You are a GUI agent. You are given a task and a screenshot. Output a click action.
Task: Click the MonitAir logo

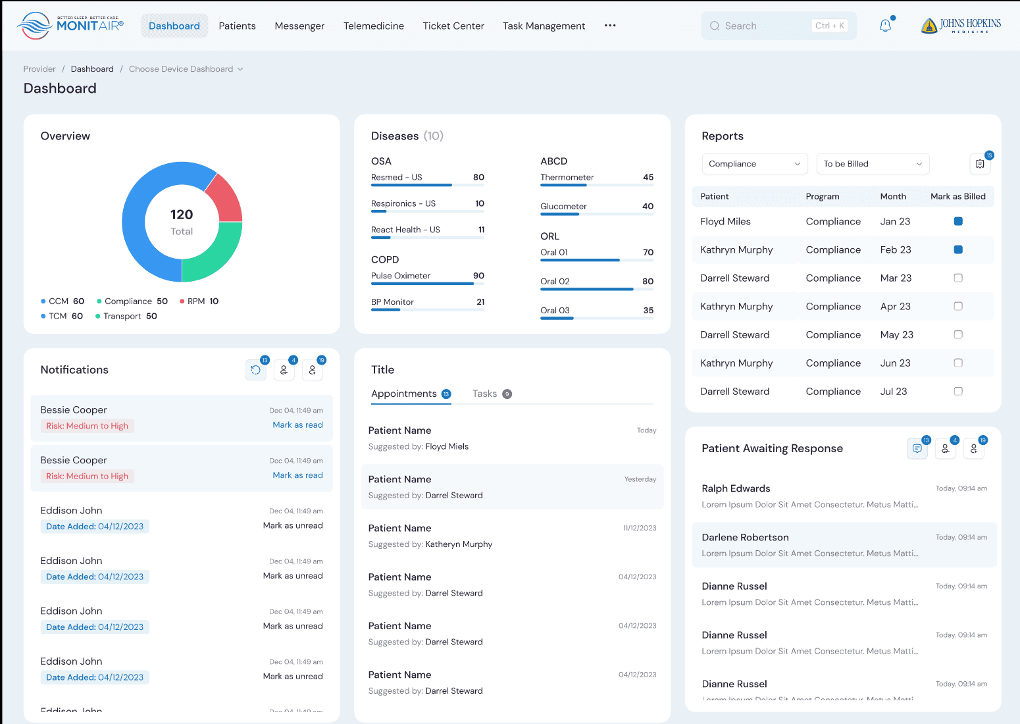[x=70, y=26]
